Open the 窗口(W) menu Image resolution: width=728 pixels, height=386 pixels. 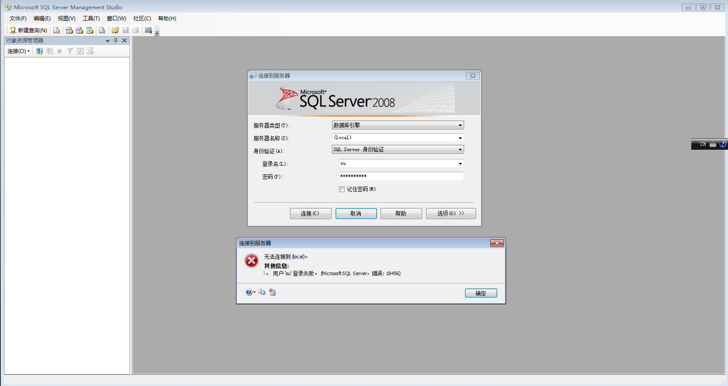(x=117, y=19)
